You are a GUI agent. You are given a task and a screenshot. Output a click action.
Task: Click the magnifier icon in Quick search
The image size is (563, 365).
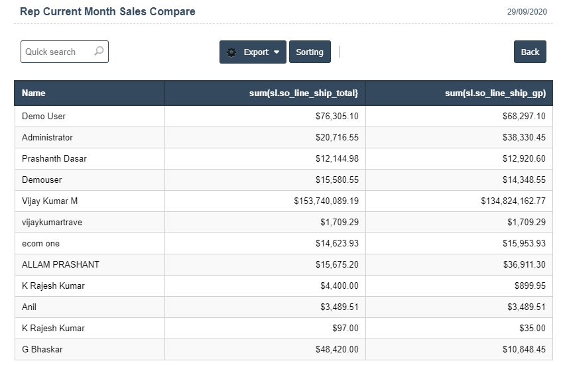[x=99, y=52]
